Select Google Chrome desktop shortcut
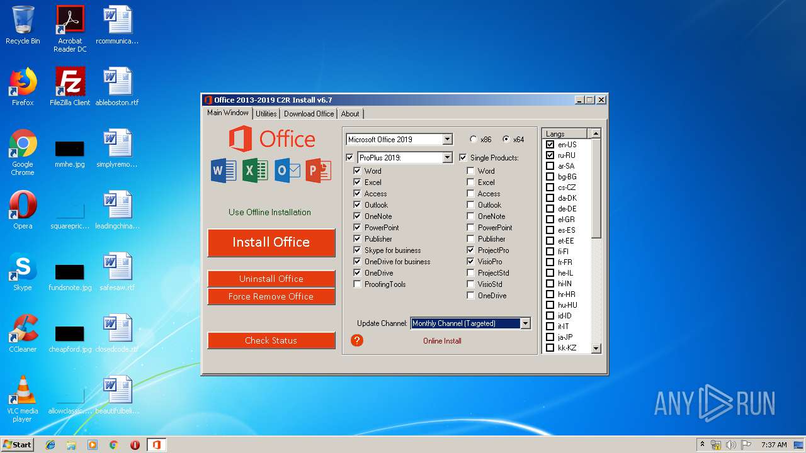 23,152
